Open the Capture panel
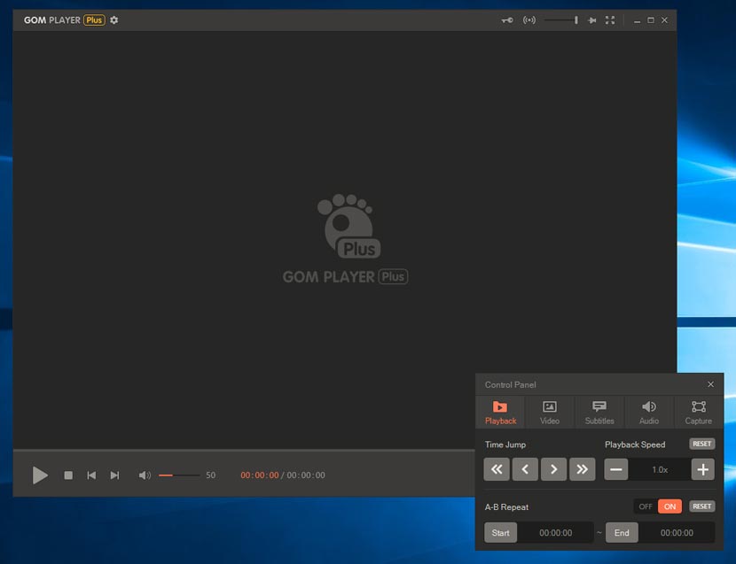 tap(697, 412)
